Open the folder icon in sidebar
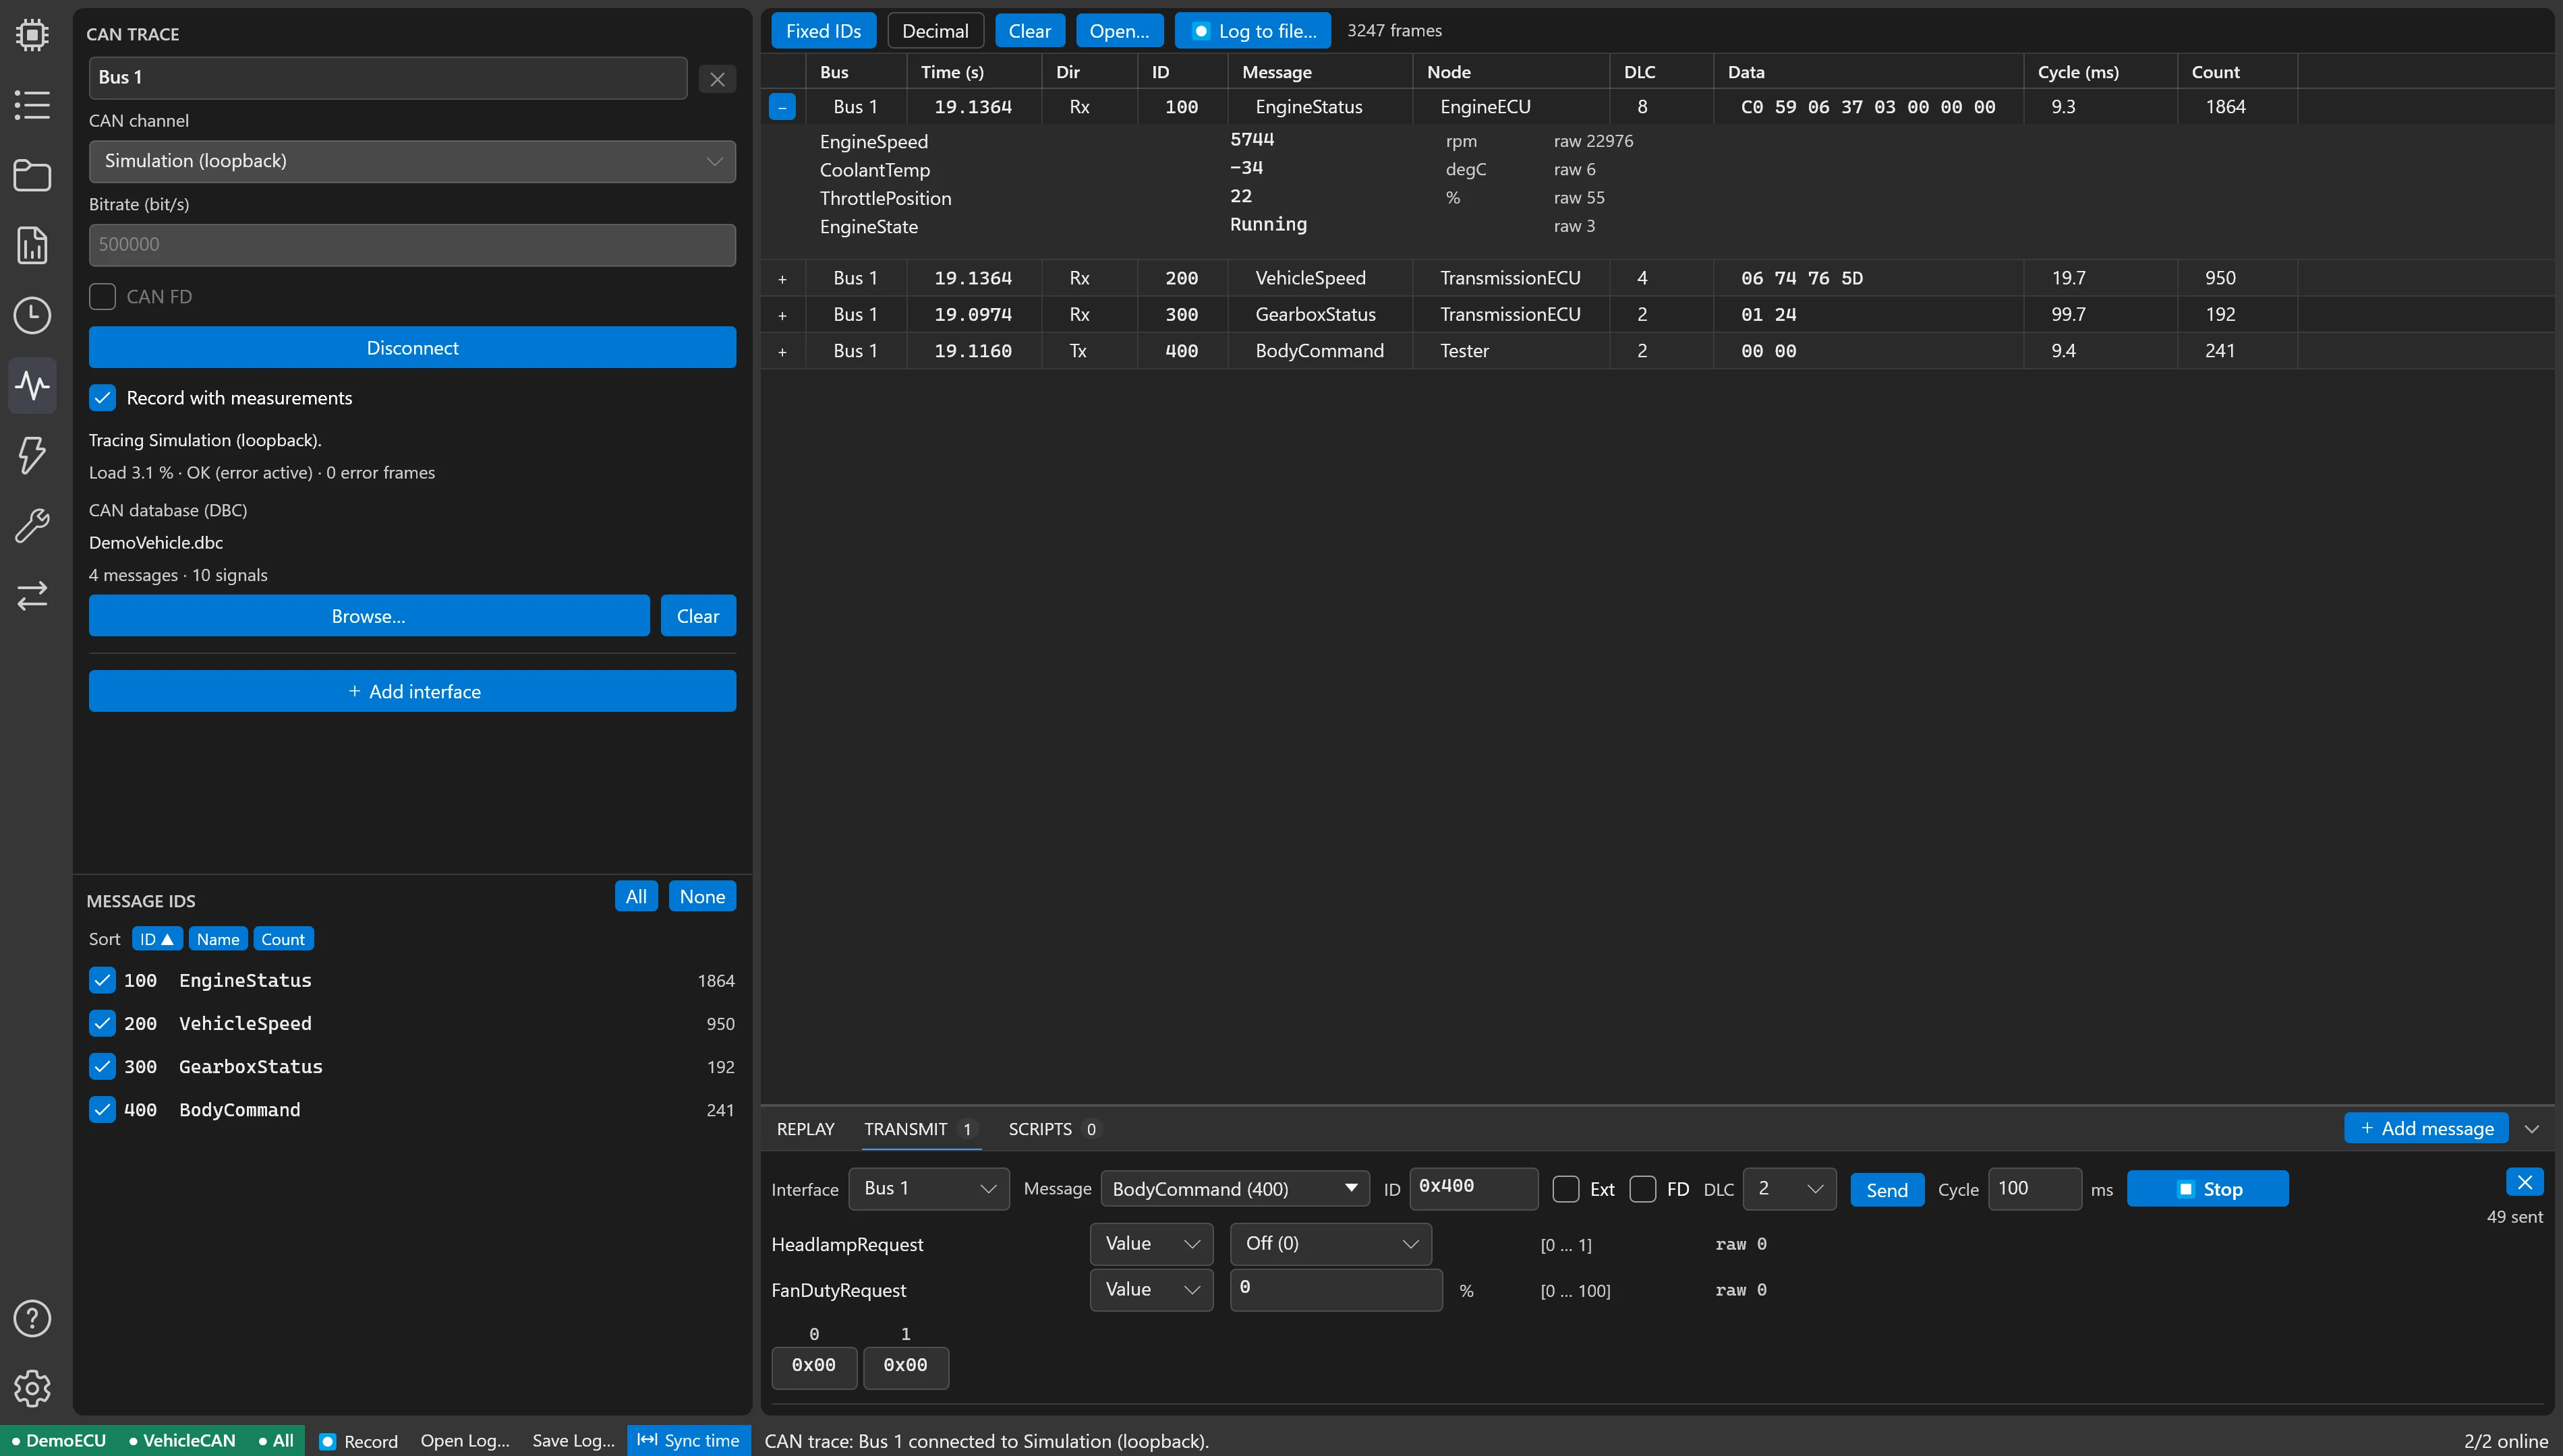Image resolution: width=2563 pixels, height=1456 pixels. click(x=32, y=175)
